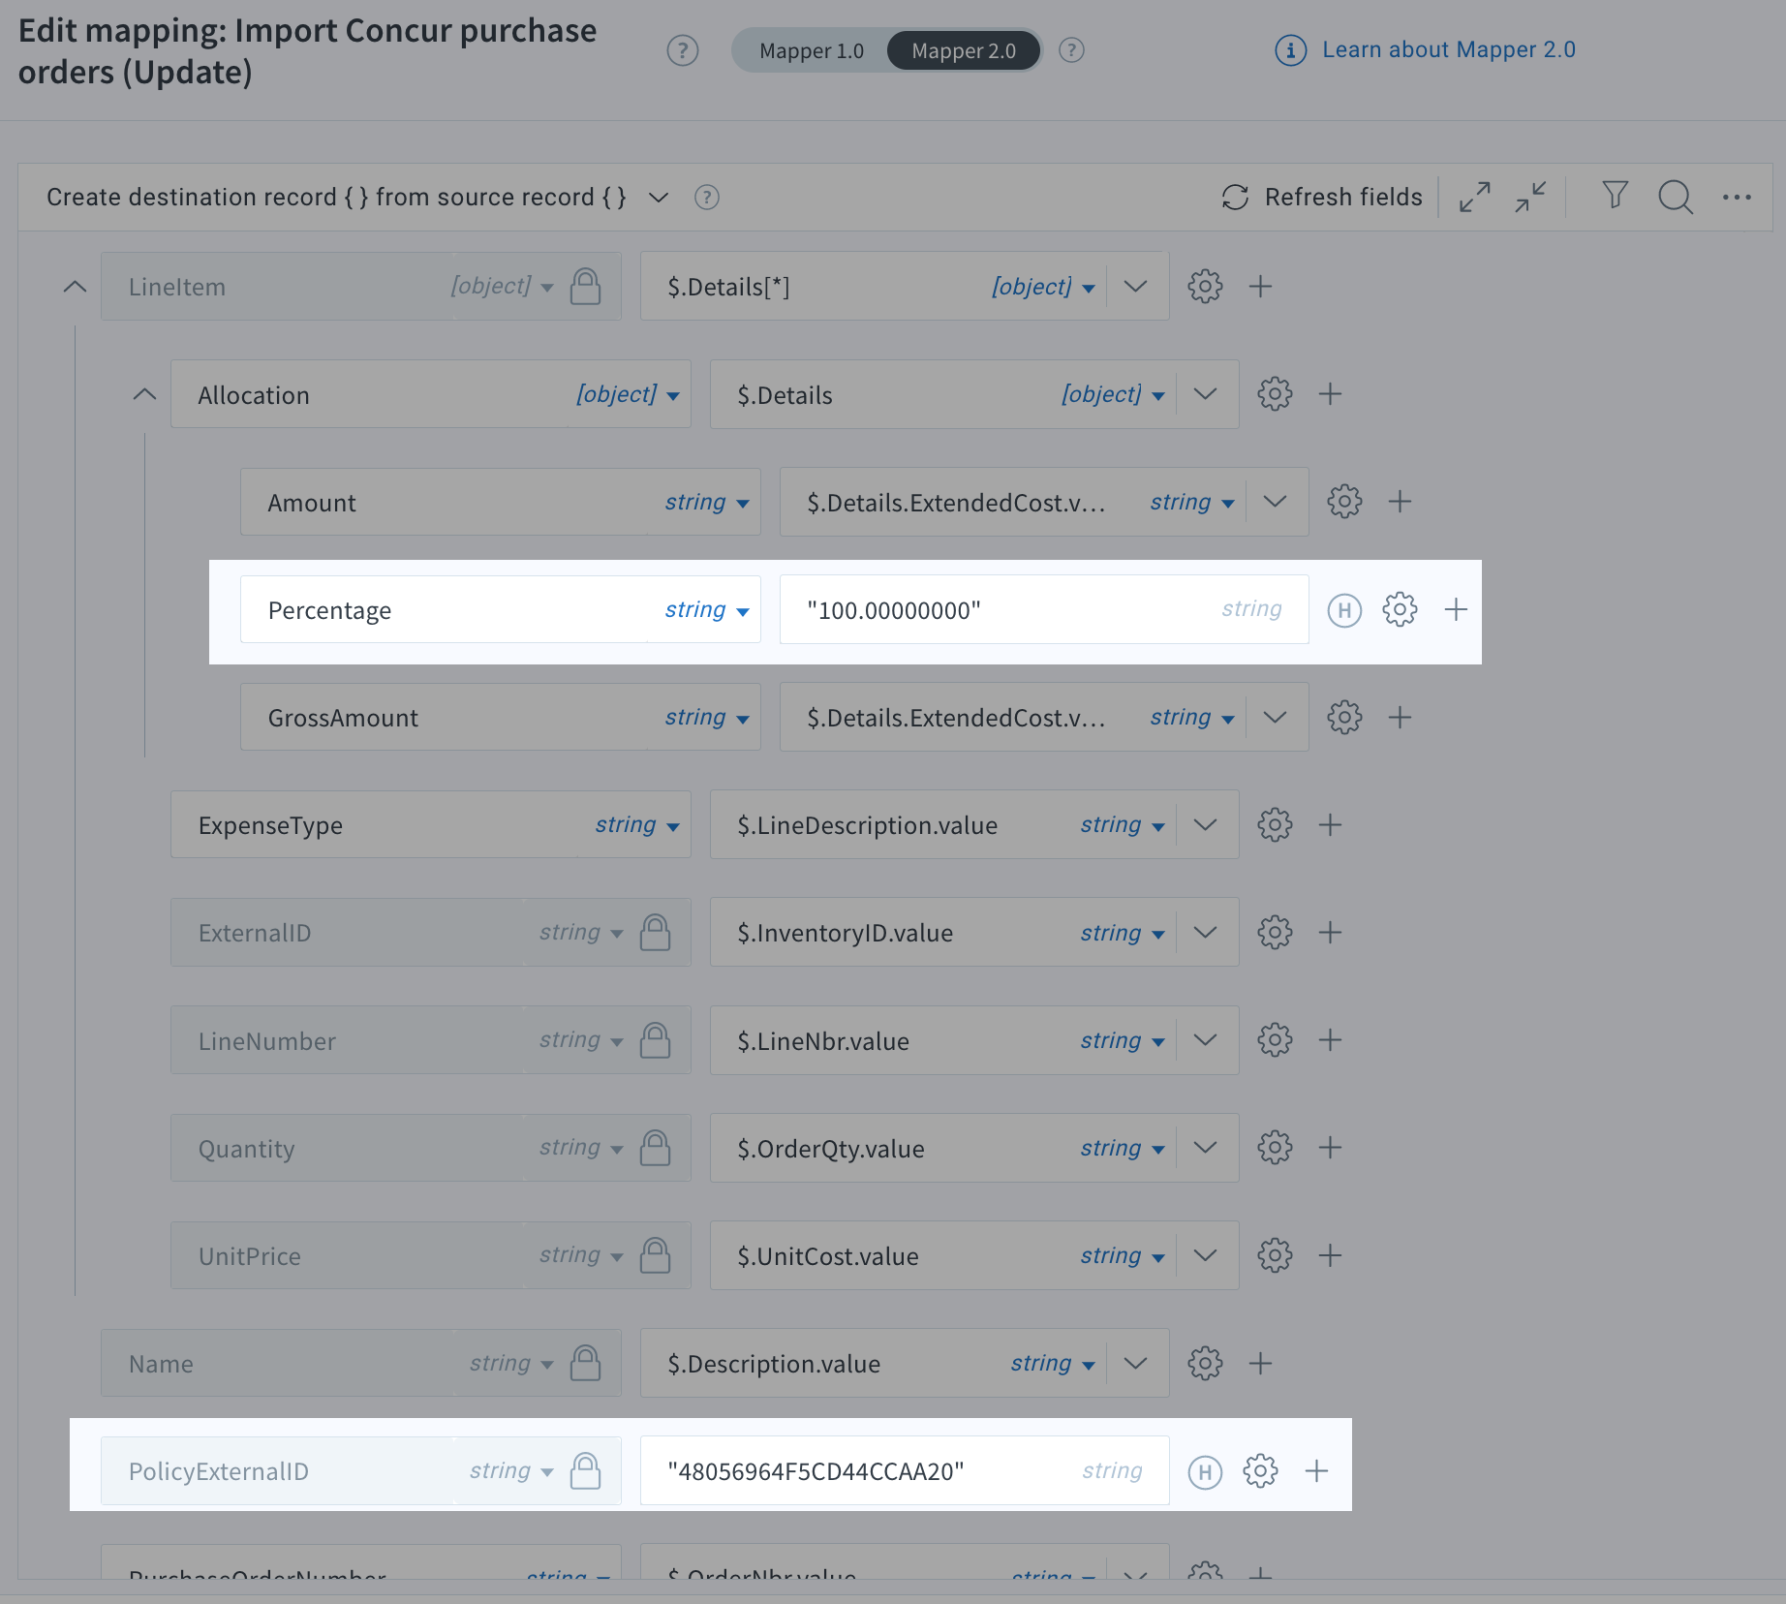Edit the ExpenseType destination field
The width and height of the screenshot is (1786, 1604).
(x=431, y=825)
